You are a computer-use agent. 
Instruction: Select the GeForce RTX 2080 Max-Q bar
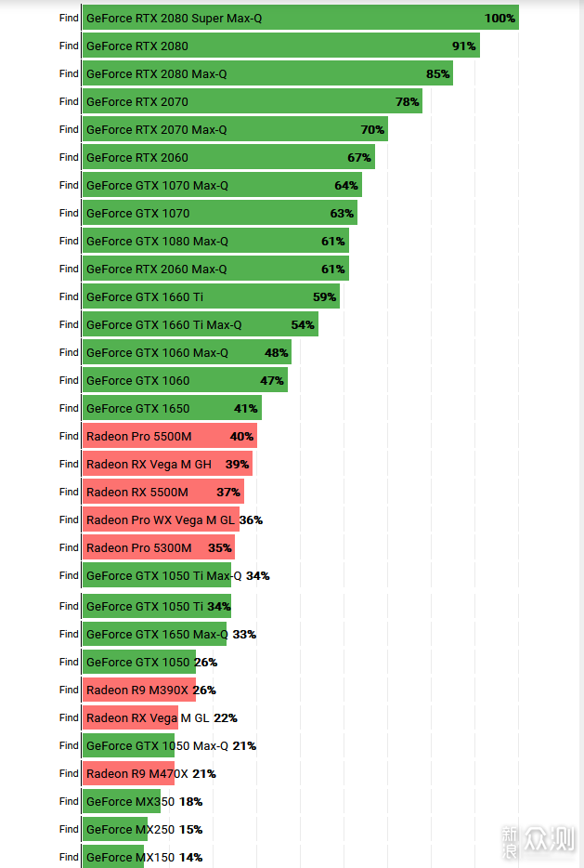click(x=267, y=73)
